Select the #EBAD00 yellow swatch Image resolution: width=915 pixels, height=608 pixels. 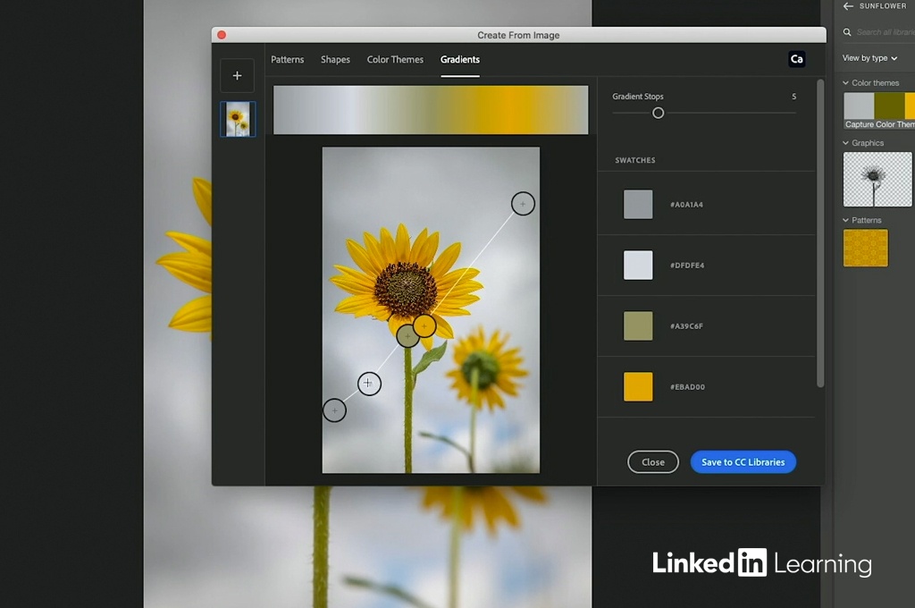tap(638, 387)
